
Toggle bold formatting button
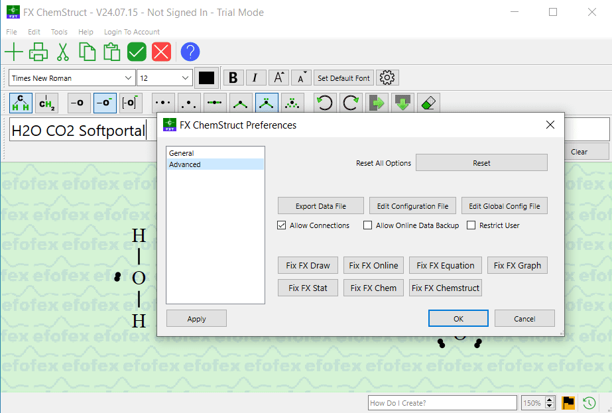click(x=233, y=78)
